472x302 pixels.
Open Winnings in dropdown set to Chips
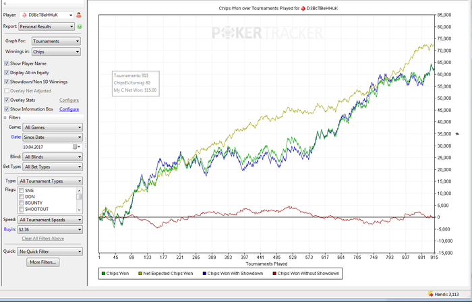point(56,52)
